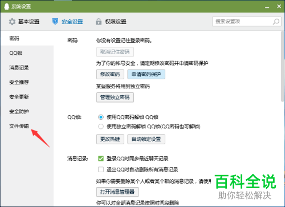Viewport: 285px width, 207px height.
Task: Click the 打开消息管理器 button
Action: (x=117, y=192)
